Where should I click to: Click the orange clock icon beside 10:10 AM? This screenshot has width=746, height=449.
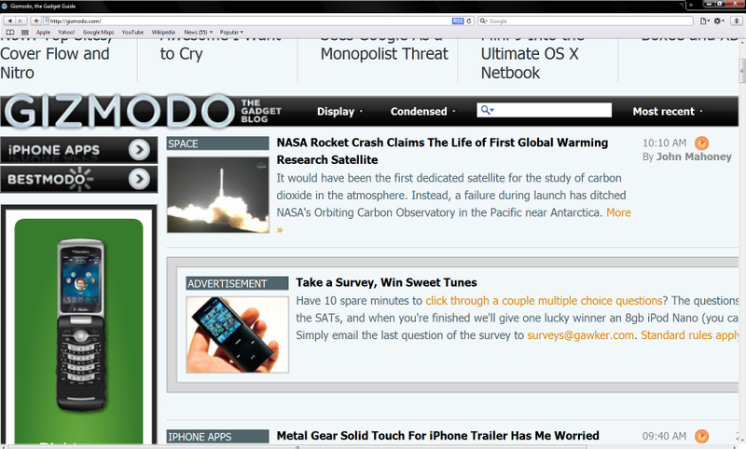[x=702, y=143]
